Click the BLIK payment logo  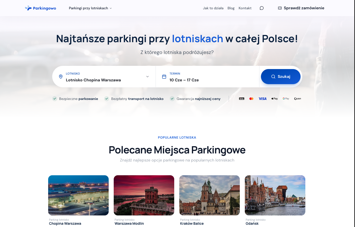point(242,99)
